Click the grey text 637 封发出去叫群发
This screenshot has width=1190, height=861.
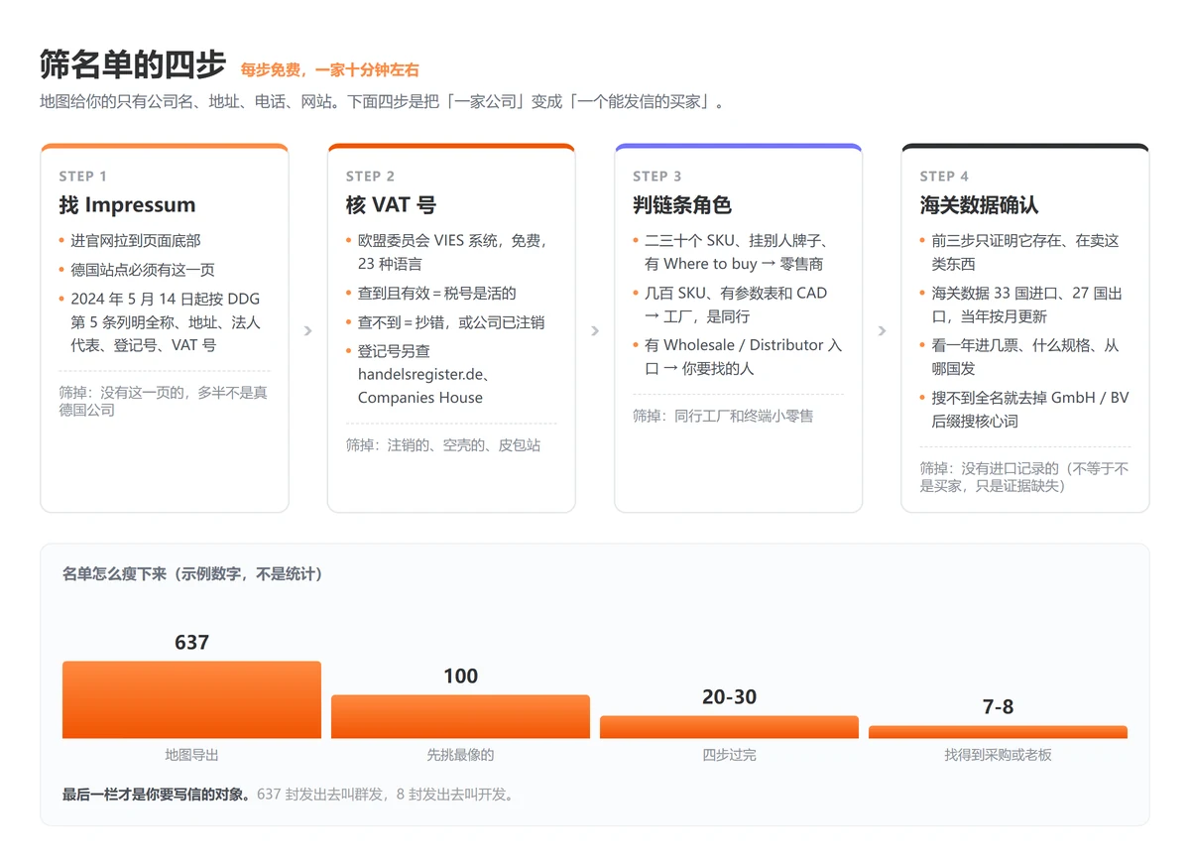pos(385,795)
